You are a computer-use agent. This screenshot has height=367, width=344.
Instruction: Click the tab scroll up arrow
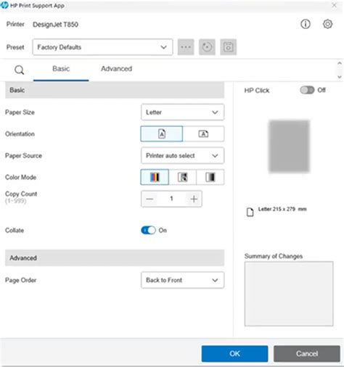pyautogui.click(x=340, y=64)
